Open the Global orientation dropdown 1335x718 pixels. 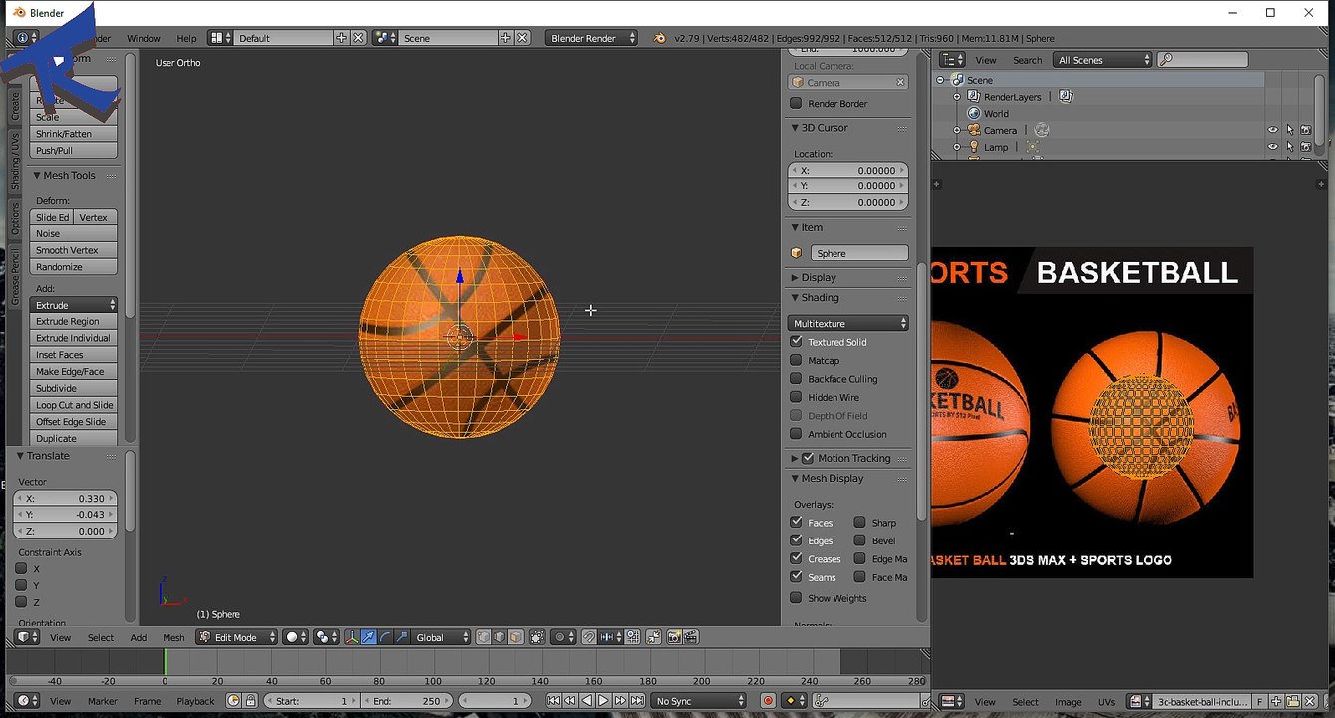(440, 637)
